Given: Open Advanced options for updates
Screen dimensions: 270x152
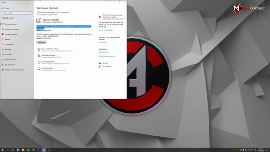Looking at the screenshot, I should point(47,68).
